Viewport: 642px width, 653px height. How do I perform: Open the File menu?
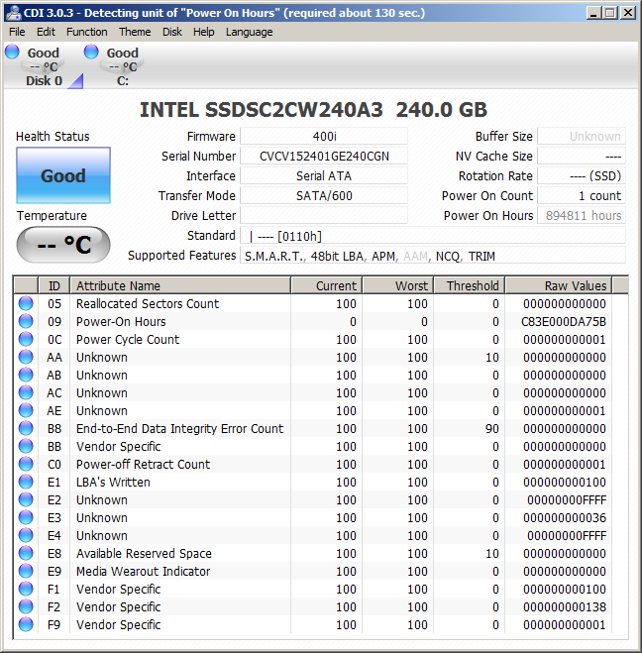point(17,32)
